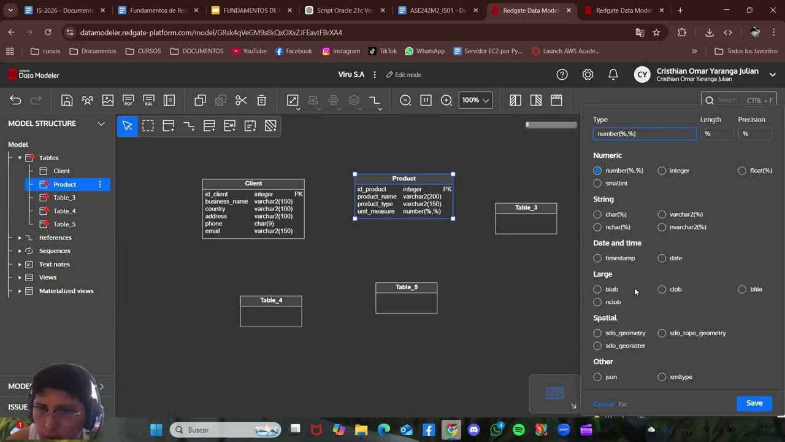
Task: Select the integer radio option
Action: pyautogui.click(x=662, y=171)
